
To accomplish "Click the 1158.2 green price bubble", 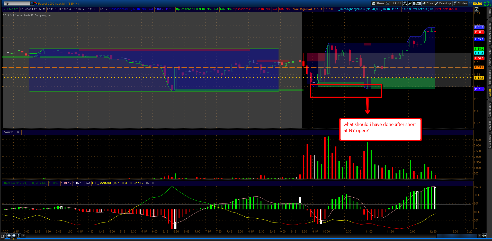I will coord(479,49).
